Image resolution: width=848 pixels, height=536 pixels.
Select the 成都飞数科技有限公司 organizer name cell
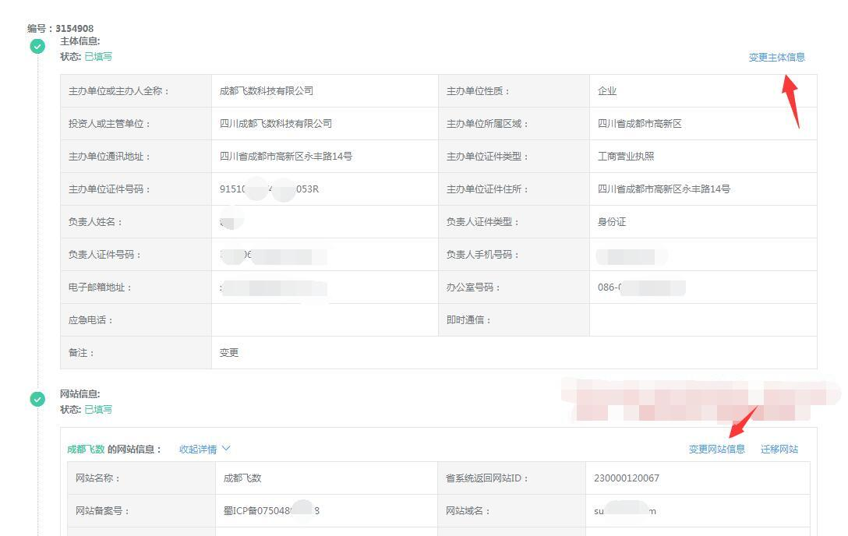click(x=267, y=91)
